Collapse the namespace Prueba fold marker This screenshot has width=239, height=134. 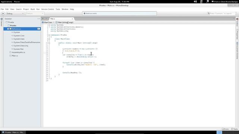(49, 35)
